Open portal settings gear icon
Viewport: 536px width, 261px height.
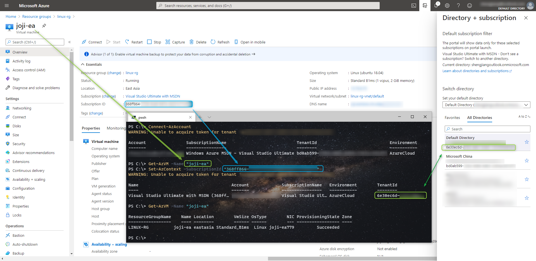click(x=447, y=6)
